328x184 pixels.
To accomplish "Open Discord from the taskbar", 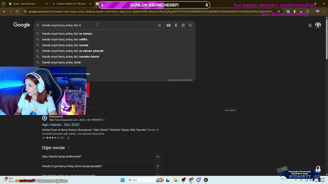I will pos(198,180).
